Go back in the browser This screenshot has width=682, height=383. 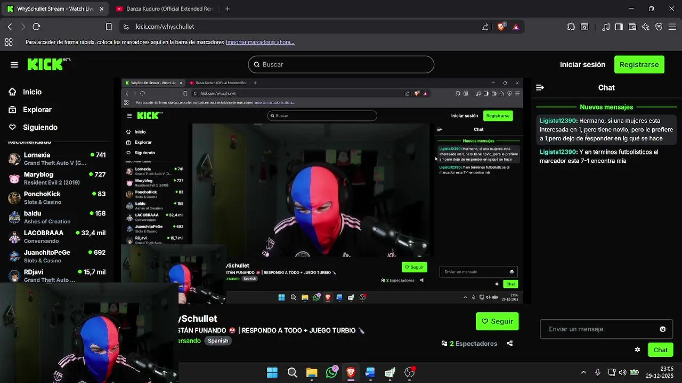click(x=10, y=27)
